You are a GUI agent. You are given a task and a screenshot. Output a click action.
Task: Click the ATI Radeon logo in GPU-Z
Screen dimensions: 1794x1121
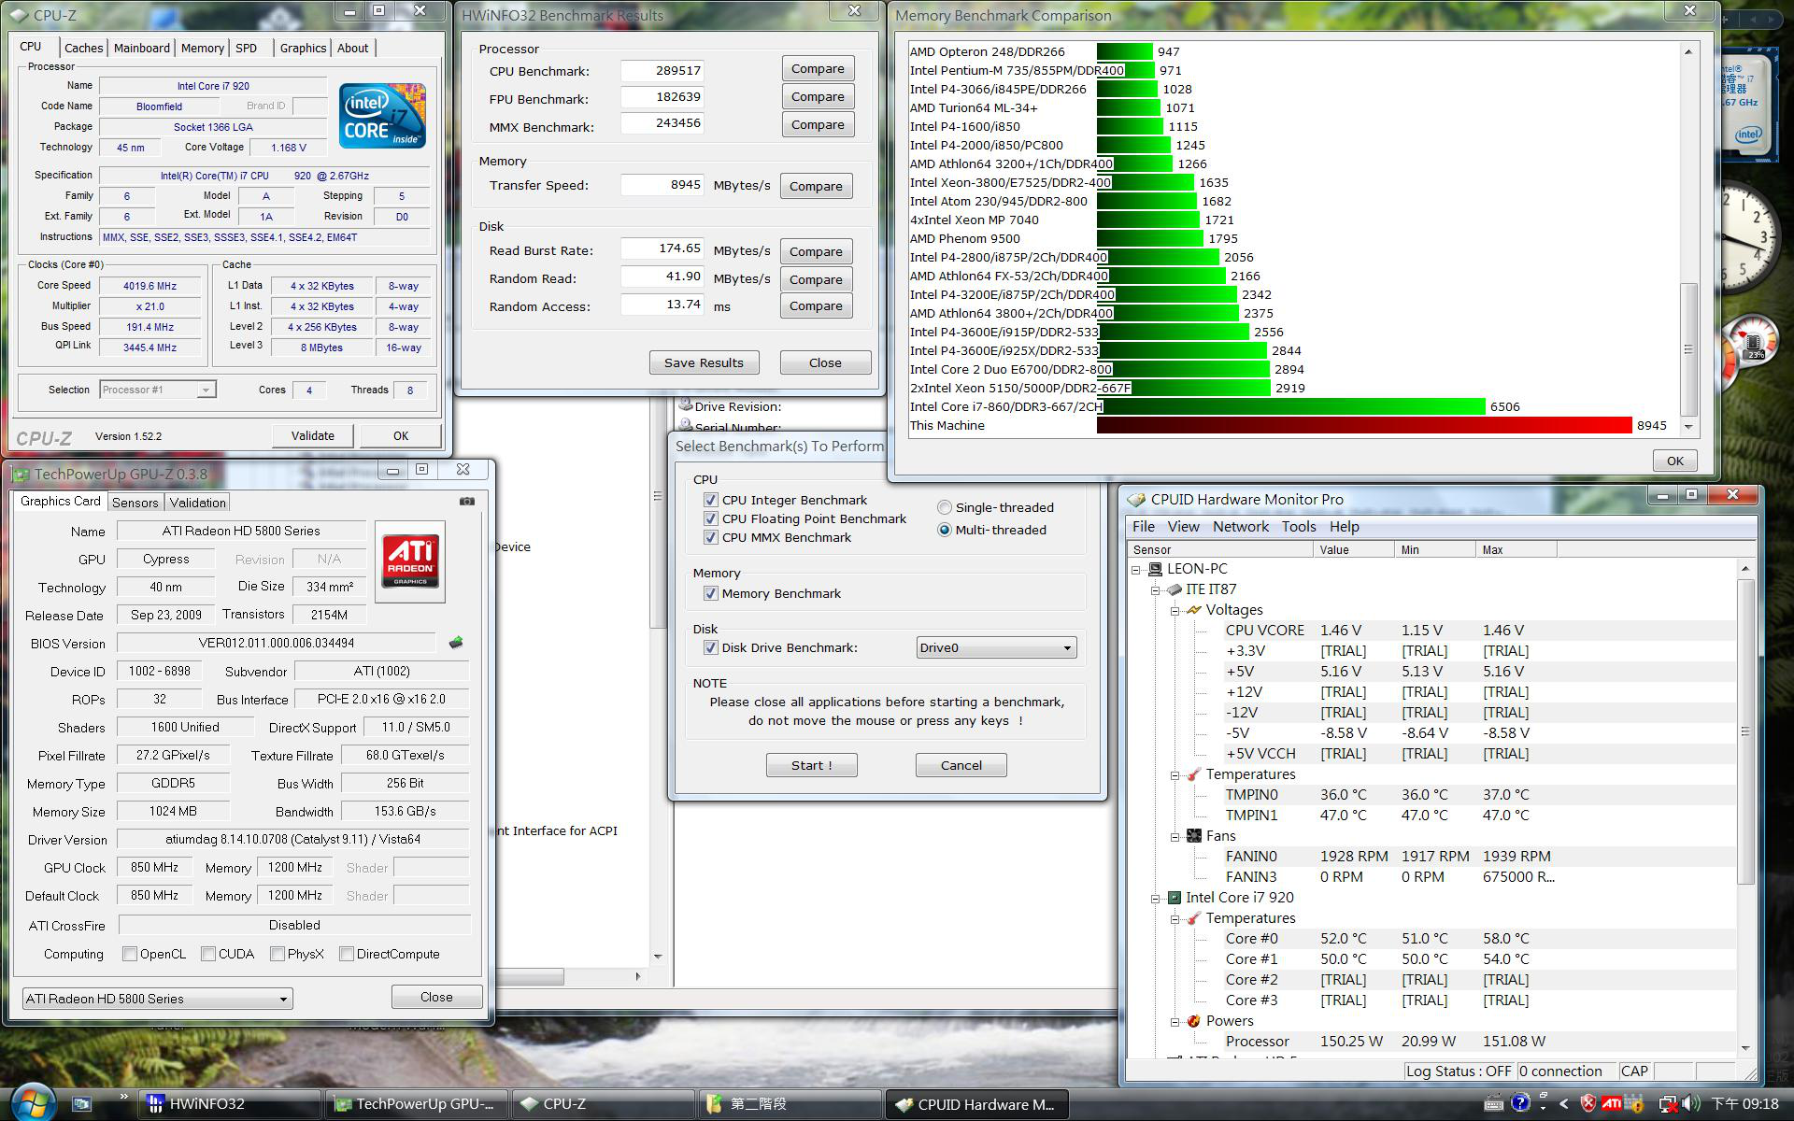click(x=410, y=561)
